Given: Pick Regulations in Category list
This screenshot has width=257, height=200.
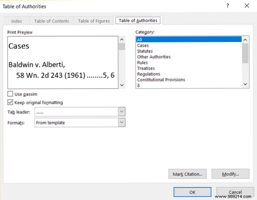Looking at the screenshot, I should (189, 74).
